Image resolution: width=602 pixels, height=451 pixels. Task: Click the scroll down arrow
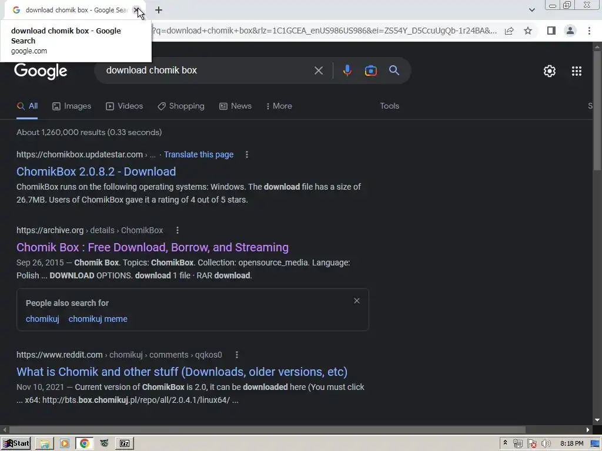[597, 420]
